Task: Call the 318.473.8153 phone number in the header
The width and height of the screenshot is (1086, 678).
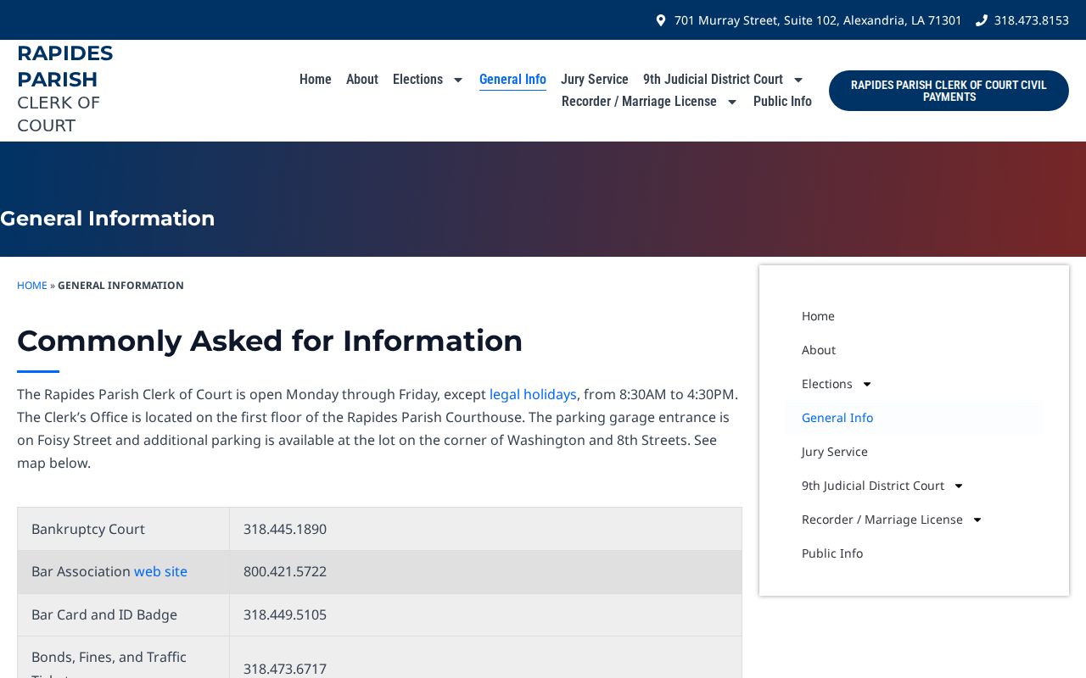Action: [x=1031, y=20]
